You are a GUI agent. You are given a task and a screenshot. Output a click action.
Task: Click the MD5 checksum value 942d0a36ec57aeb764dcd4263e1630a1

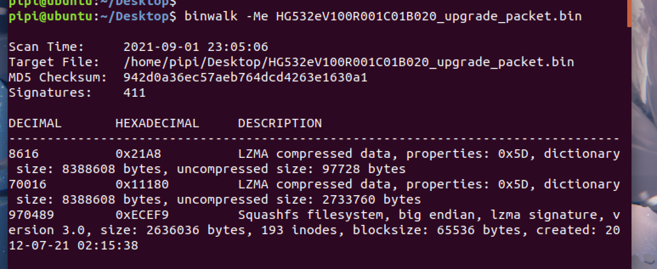245,77
